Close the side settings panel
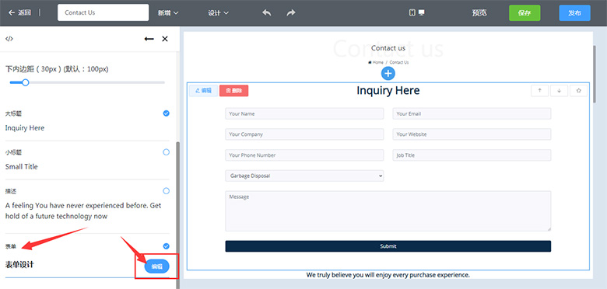The height and width of the screenshot is (289, 607). click(x=165, y=39)
